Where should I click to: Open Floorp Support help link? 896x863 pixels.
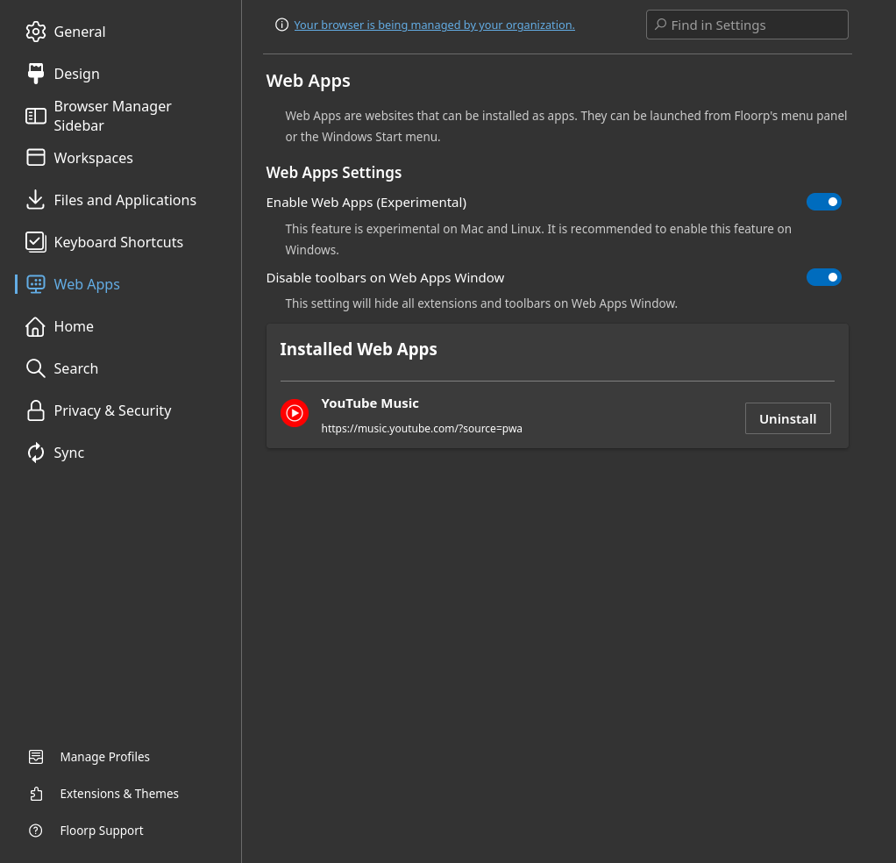click(102, 831)
